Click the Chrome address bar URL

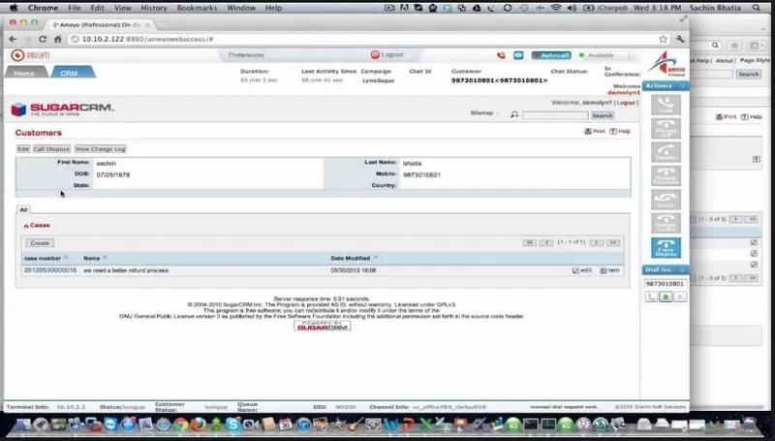click(147, 39)
